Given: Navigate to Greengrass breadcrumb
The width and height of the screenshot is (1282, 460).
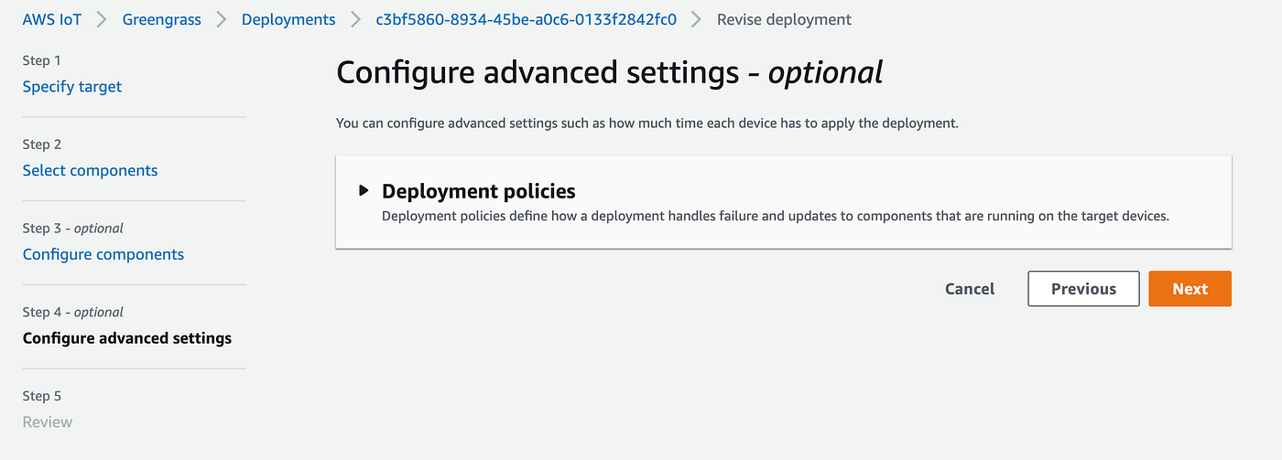Looking at the screenshot, I should tap(162, 19).
